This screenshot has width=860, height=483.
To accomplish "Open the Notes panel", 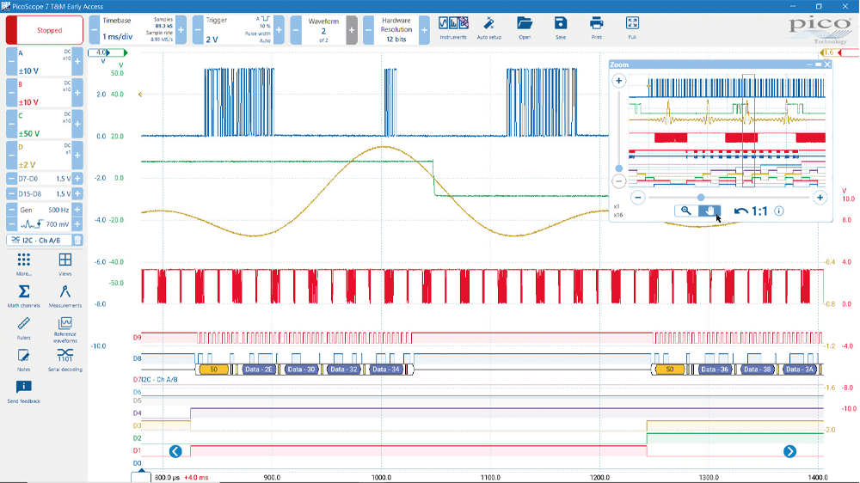I will point(23,360).
